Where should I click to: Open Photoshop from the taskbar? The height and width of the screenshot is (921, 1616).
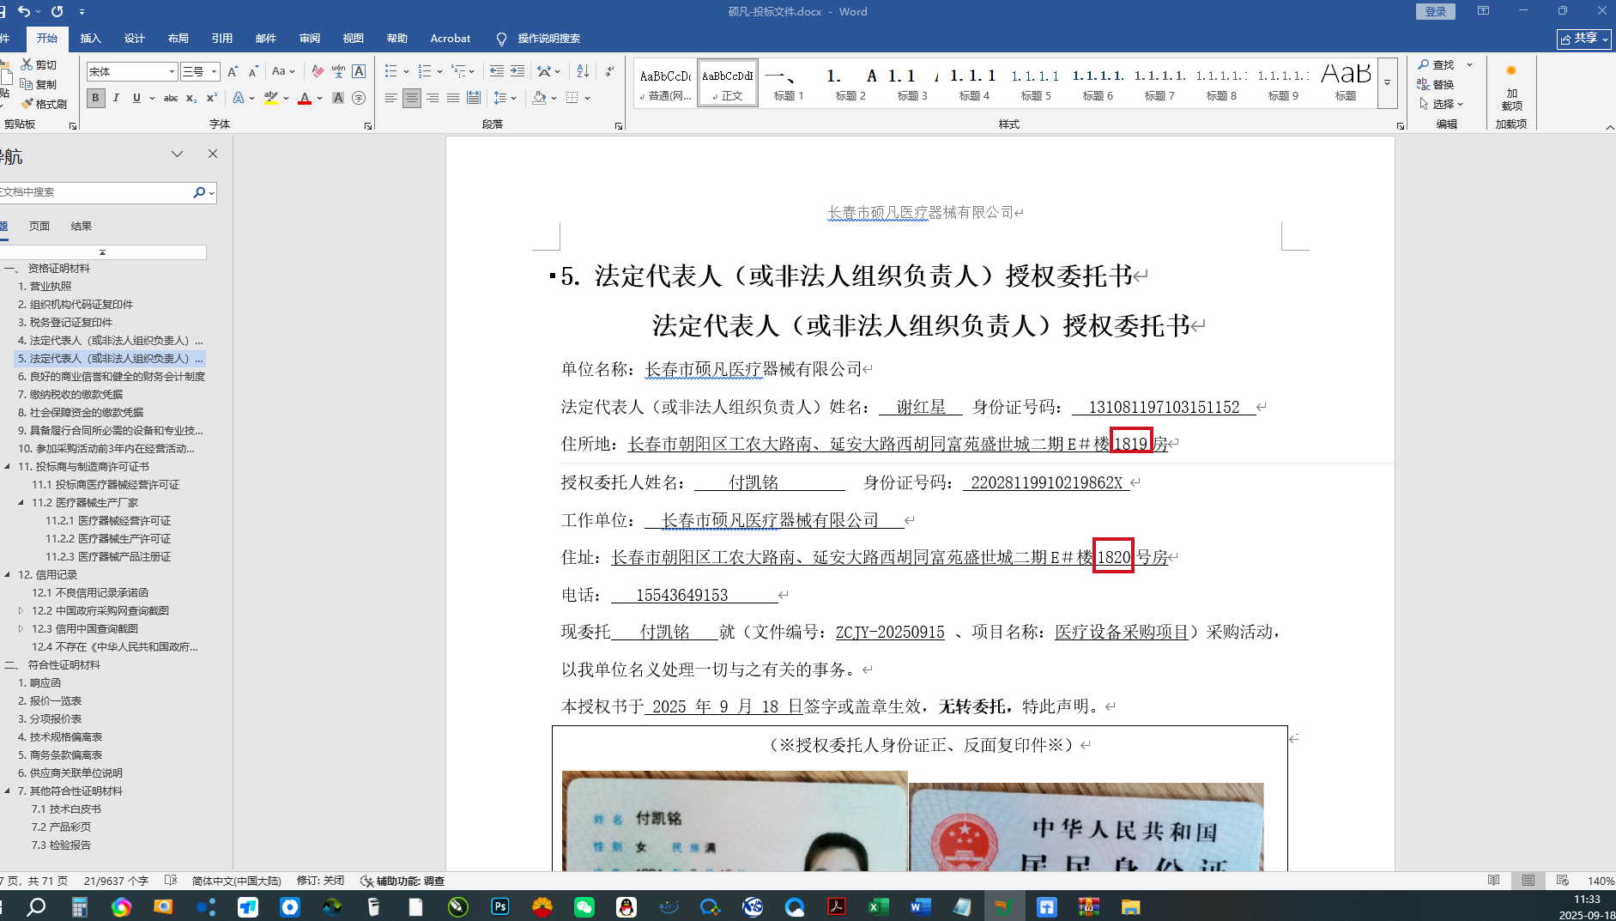pos(499,906)
